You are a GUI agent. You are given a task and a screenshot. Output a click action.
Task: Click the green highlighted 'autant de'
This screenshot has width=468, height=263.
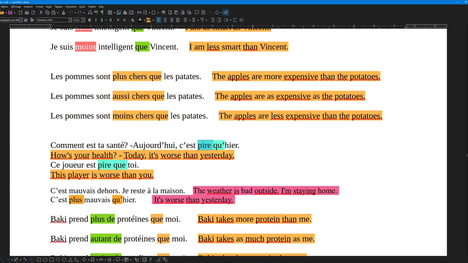(106, 239)
